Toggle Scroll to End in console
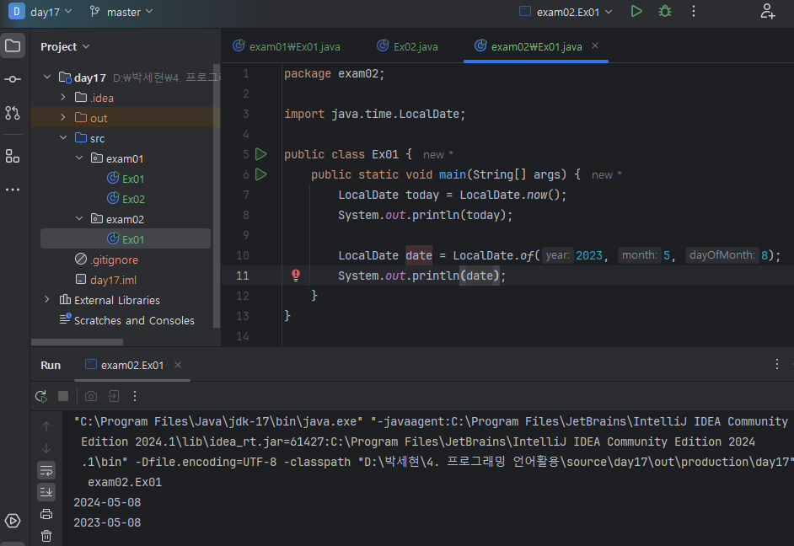 click(46, 492)
